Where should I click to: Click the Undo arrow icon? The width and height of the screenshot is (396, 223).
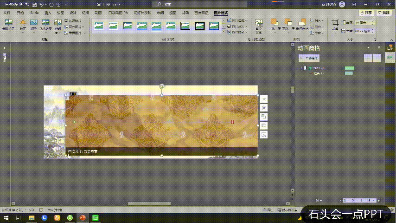[x=42, y=5]
